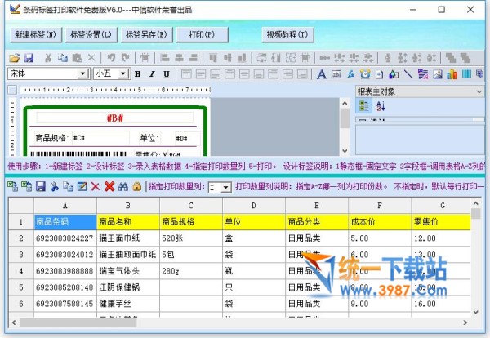Select row header 4 in the table
This screenshot has width=490, height=338.
pos(21,270)
